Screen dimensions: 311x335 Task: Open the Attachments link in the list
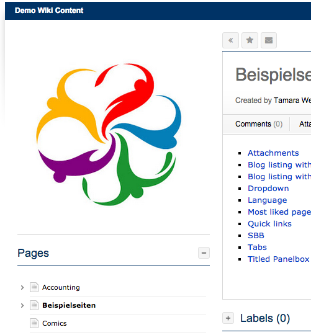273,153
